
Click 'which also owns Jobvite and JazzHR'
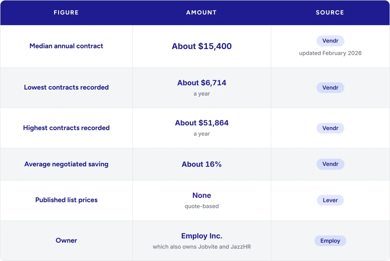click(202, 247)
